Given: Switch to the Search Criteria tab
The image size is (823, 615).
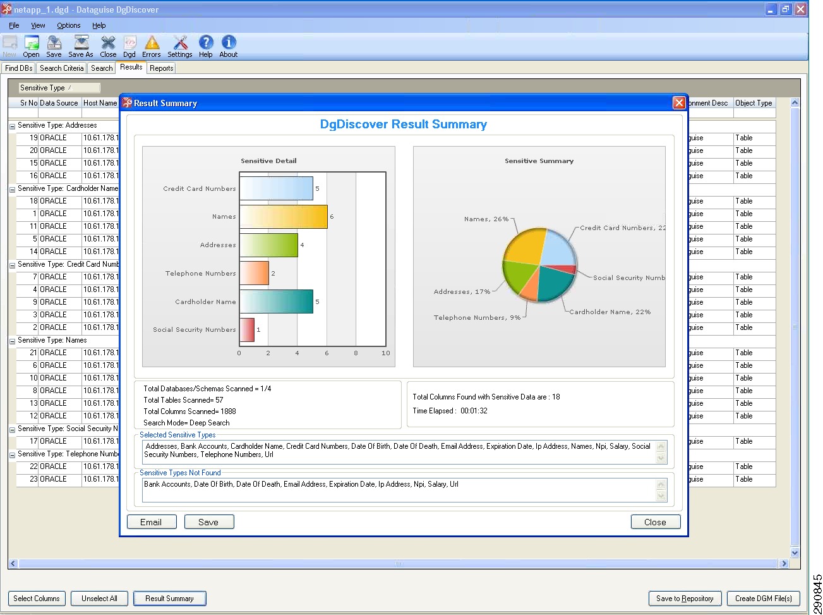Looking at the screenshot, I should click(x=61, y=68).
